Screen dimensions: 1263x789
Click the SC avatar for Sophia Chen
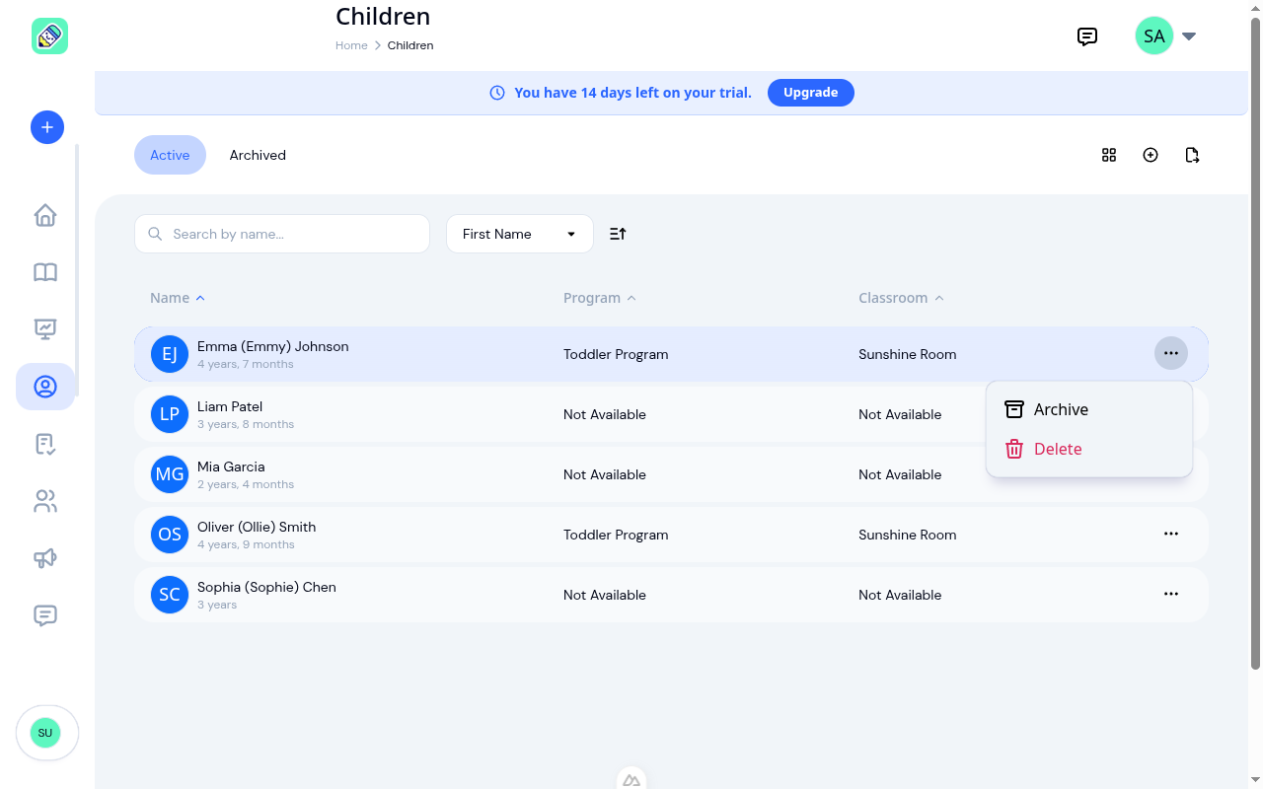click(170, 595)
